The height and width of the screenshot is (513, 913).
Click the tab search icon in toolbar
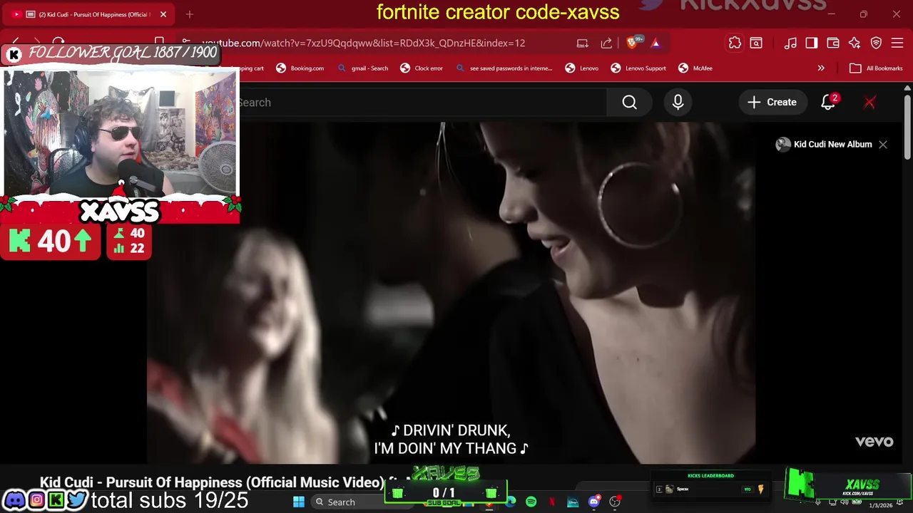tap(756, 43)
